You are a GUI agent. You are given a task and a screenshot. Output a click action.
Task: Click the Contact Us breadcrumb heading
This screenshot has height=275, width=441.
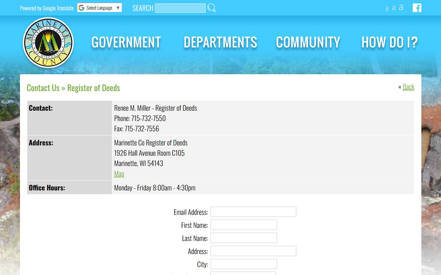[x=43, y=88]
